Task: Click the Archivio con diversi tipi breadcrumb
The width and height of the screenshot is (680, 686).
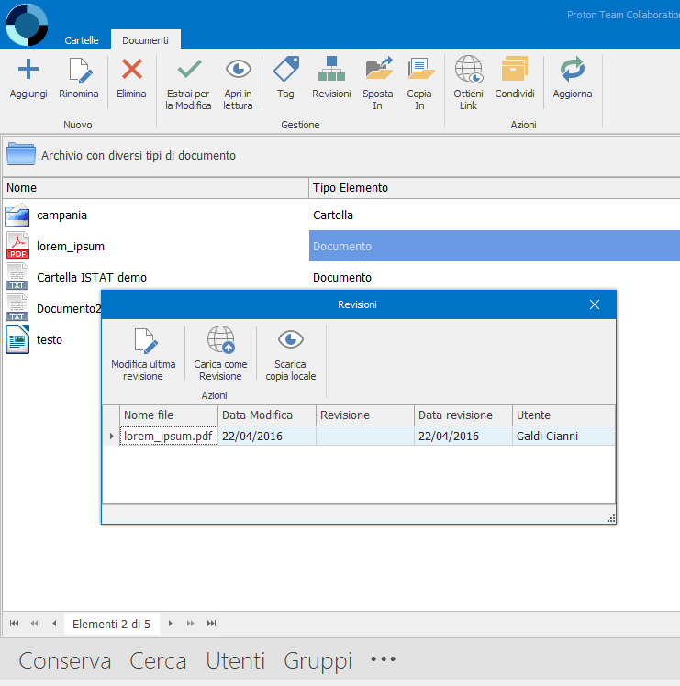Action: coord(139,155)
